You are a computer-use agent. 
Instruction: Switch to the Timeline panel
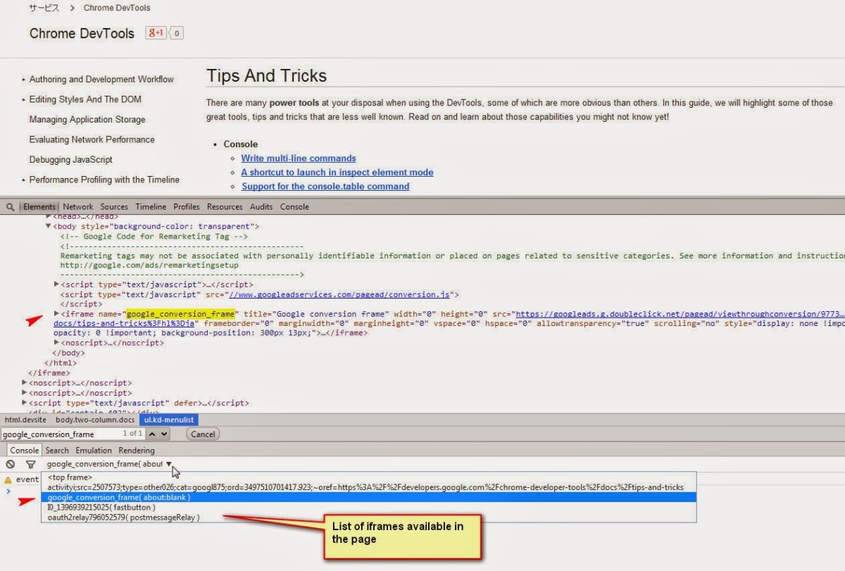click(x=151, y=207)
